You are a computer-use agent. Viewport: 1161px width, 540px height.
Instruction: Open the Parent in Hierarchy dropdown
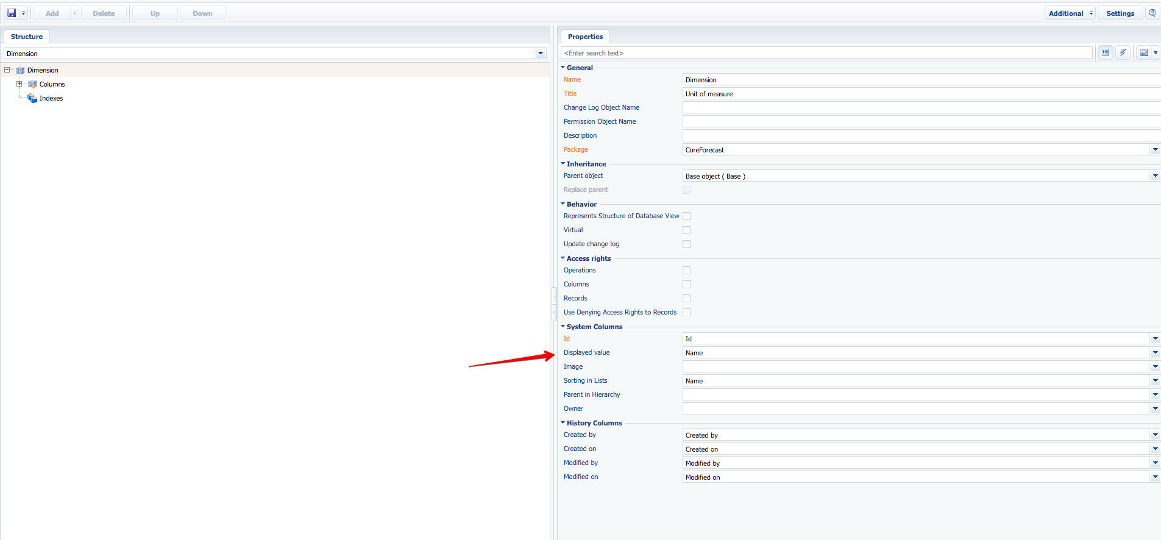(1155, 395)
